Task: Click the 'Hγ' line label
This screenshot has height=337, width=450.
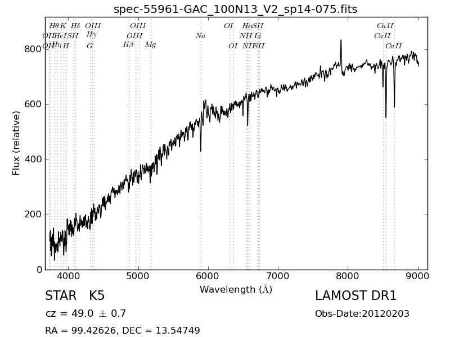Action: pos(92,35)
